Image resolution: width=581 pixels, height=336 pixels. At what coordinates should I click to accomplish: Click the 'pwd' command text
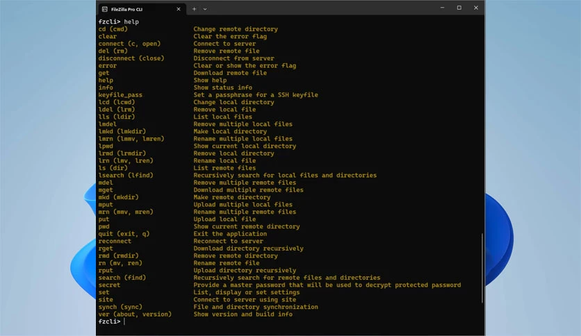pos(104,226)
